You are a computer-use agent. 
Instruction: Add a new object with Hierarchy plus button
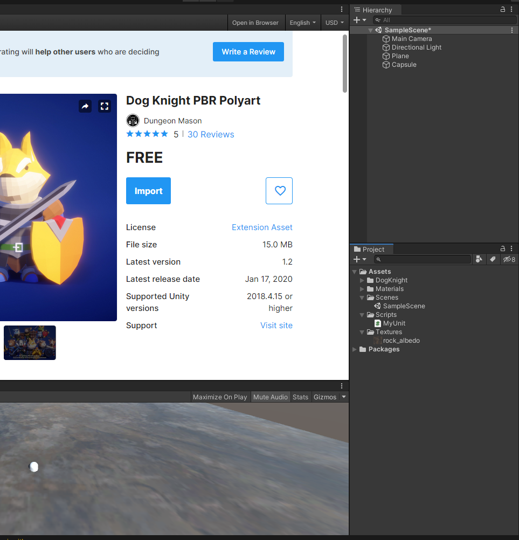coord(360,20)
